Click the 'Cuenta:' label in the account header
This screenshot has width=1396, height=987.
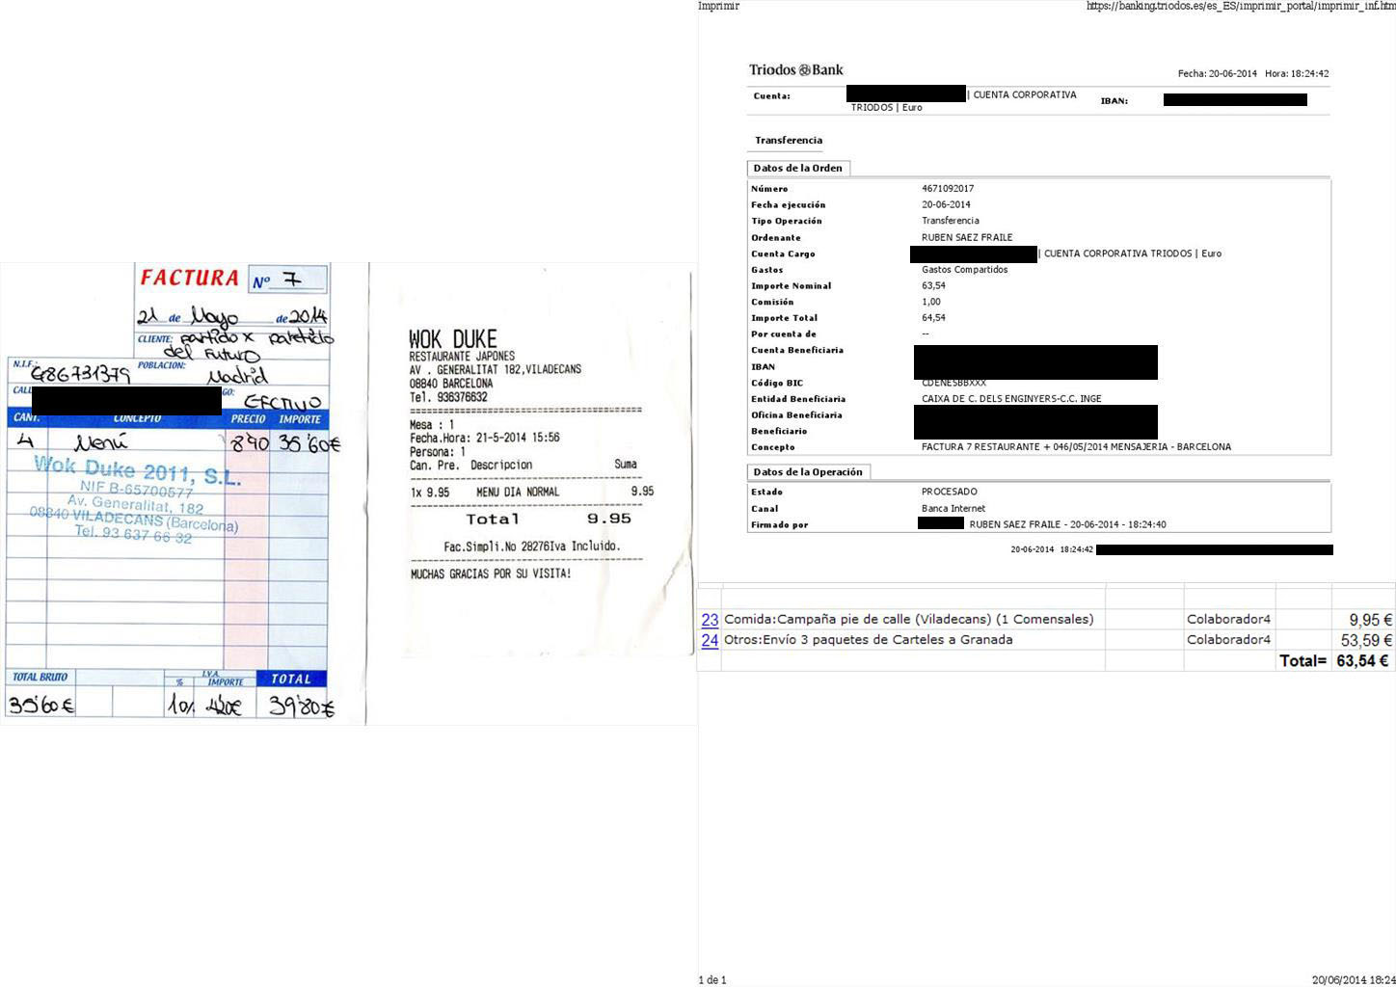coord(772,96)
